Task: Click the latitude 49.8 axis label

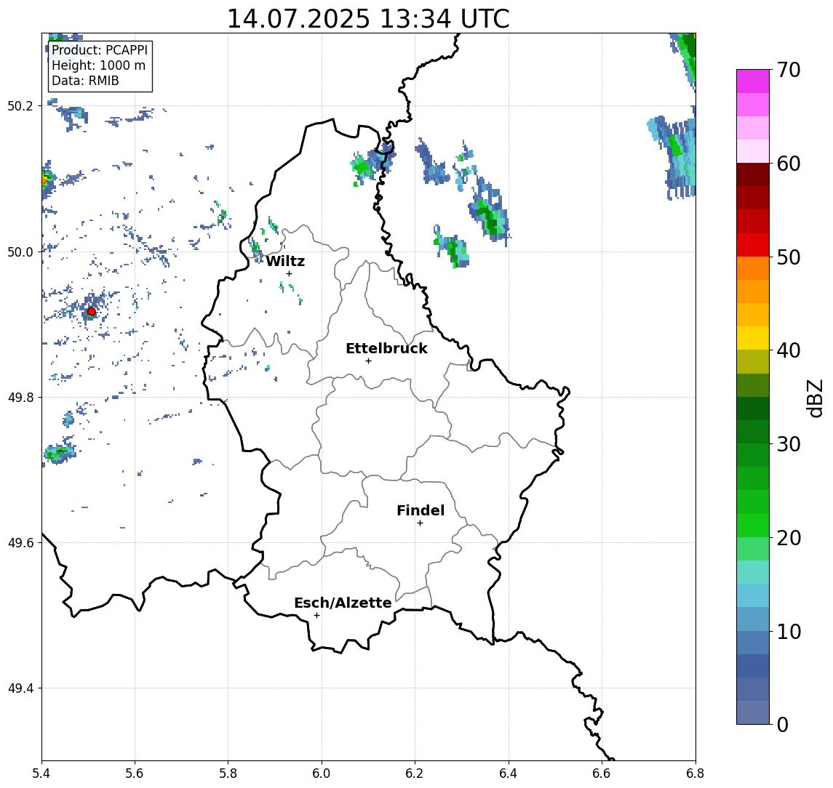Action: click(20, 398)
